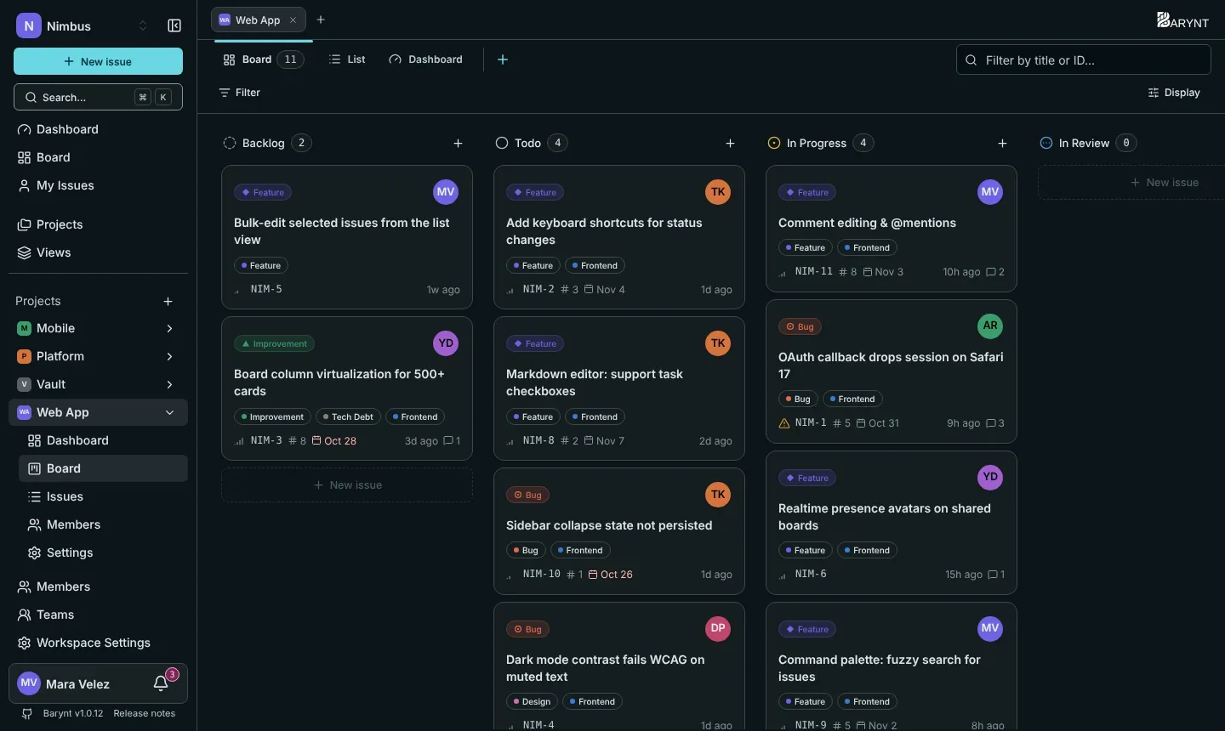This screenshot has width=1225, height=731.
Task: Close the Web App tab
Action: (293, 20)
